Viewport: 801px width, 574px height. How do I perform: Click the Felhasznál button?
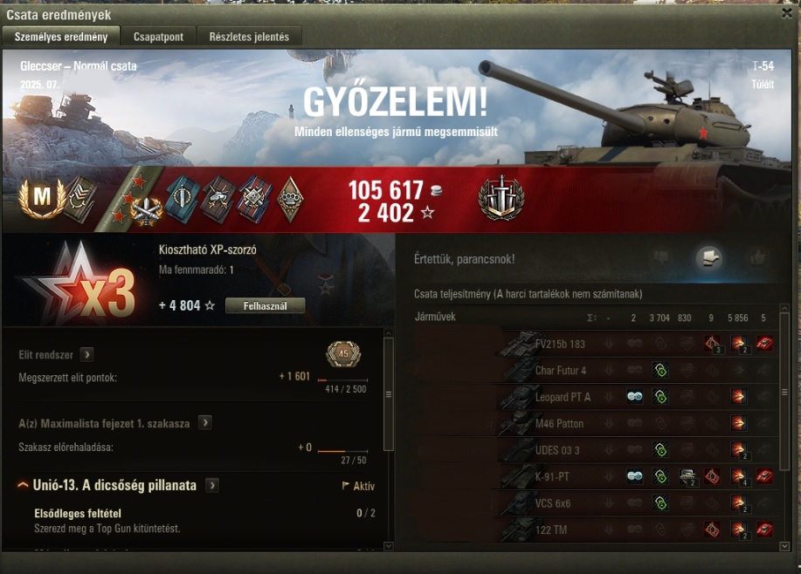[x=266, y=305]
